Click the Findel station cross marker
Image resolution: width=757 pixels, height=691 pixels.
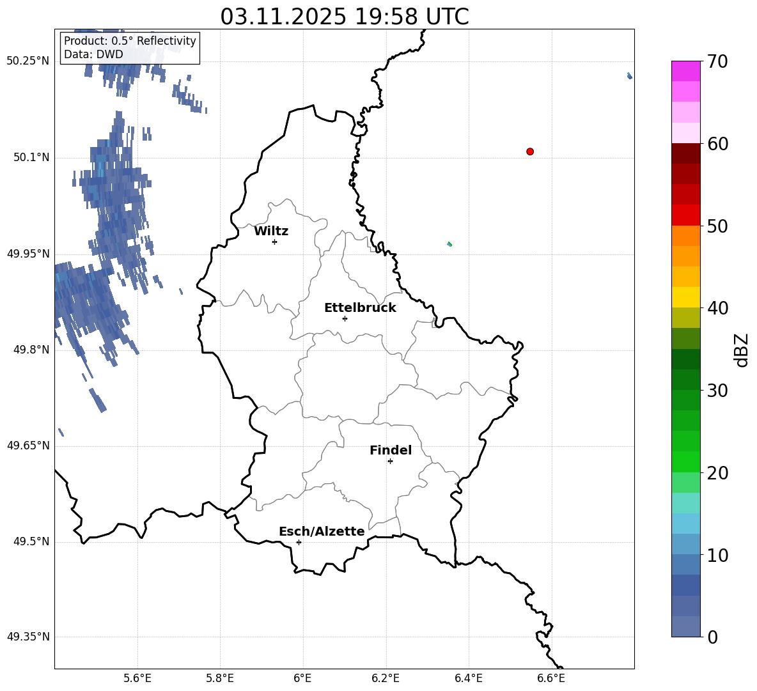click(x=390, y=462)
